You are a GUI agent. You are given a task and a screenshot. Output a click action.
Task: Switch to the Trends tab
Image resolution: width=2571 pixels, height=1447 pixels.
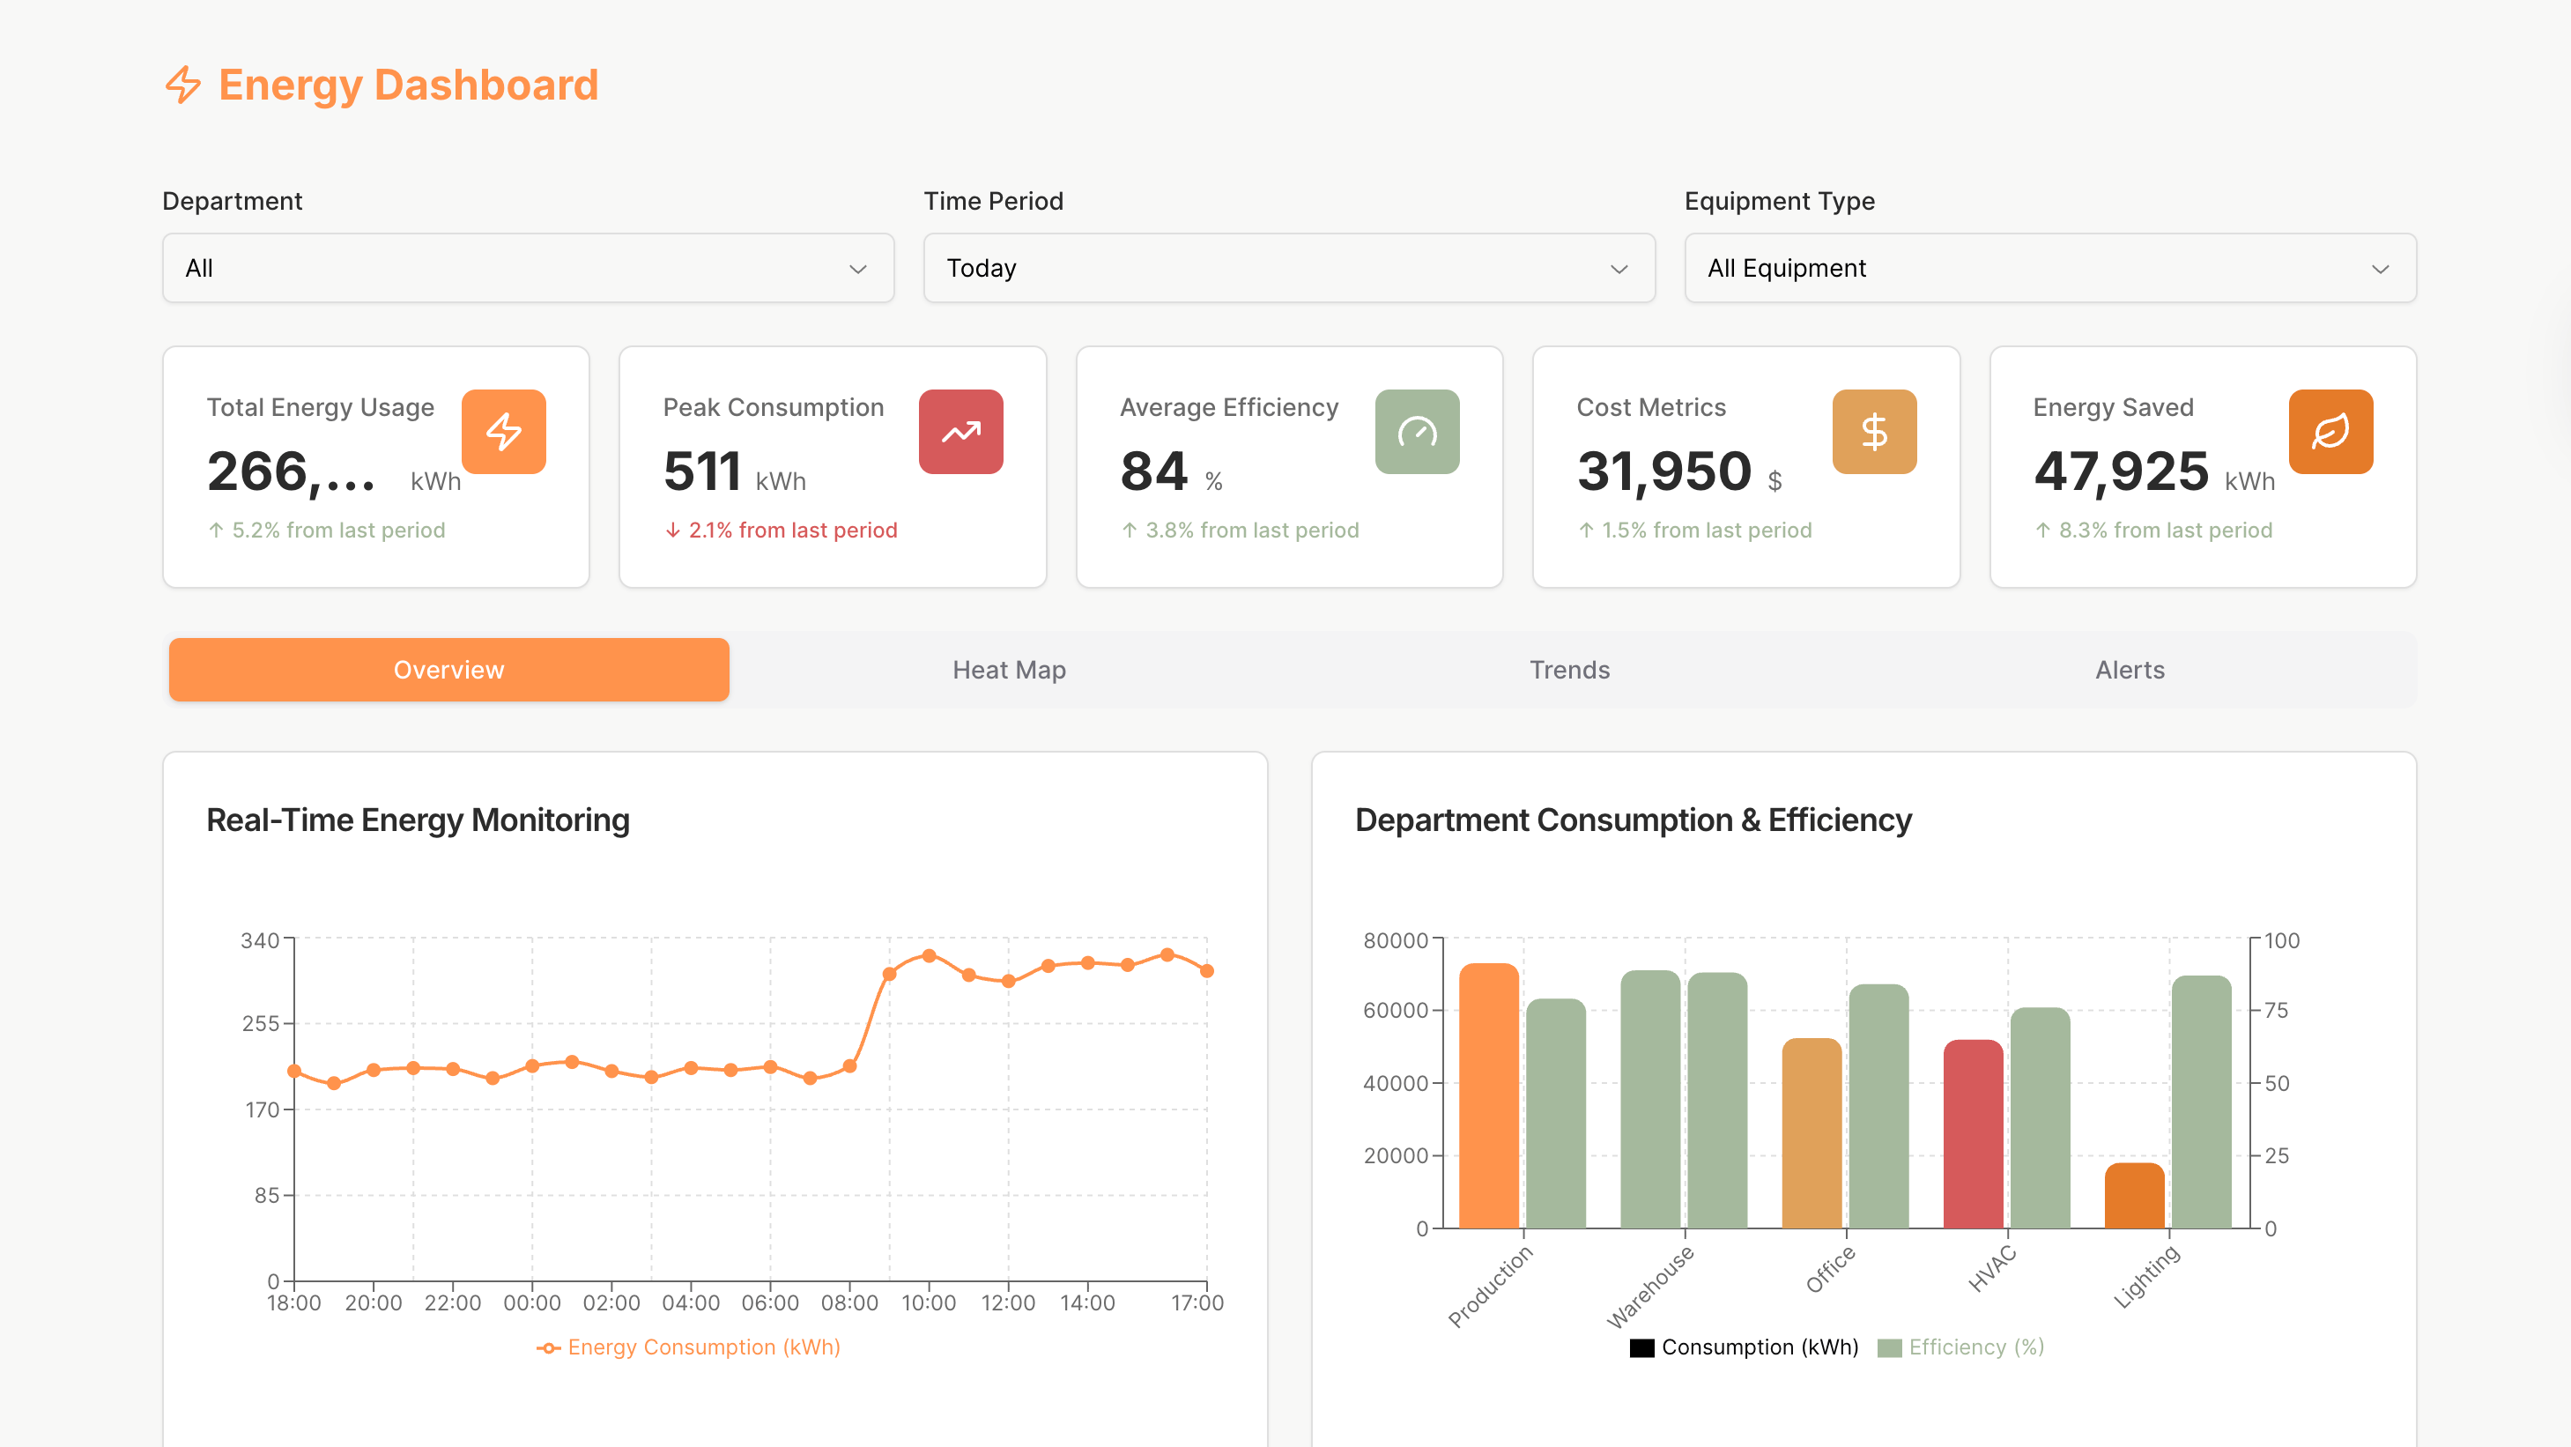tap(1569, 670)
